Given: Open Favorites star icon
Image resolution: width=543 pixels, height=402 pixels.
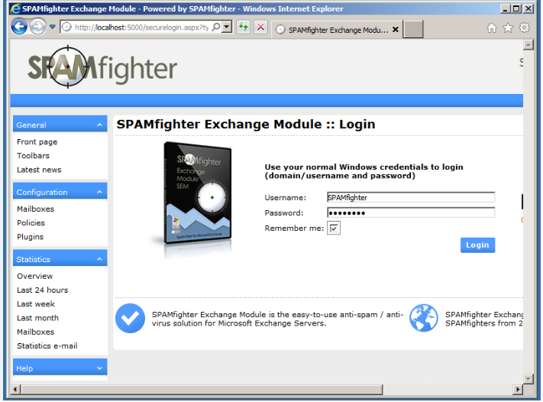Looking at the screenshot, I should [508, 28].
